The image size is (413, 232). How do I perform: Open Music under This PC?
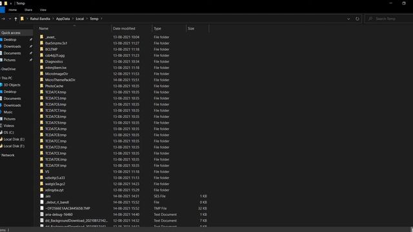8,112
